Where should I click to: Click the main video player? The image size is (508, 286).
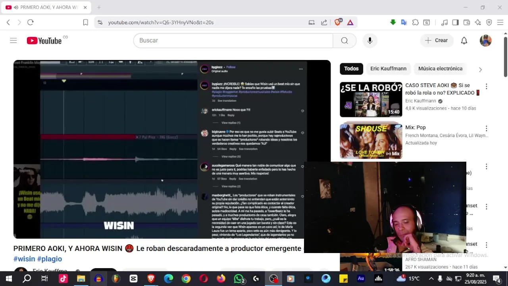172,149
